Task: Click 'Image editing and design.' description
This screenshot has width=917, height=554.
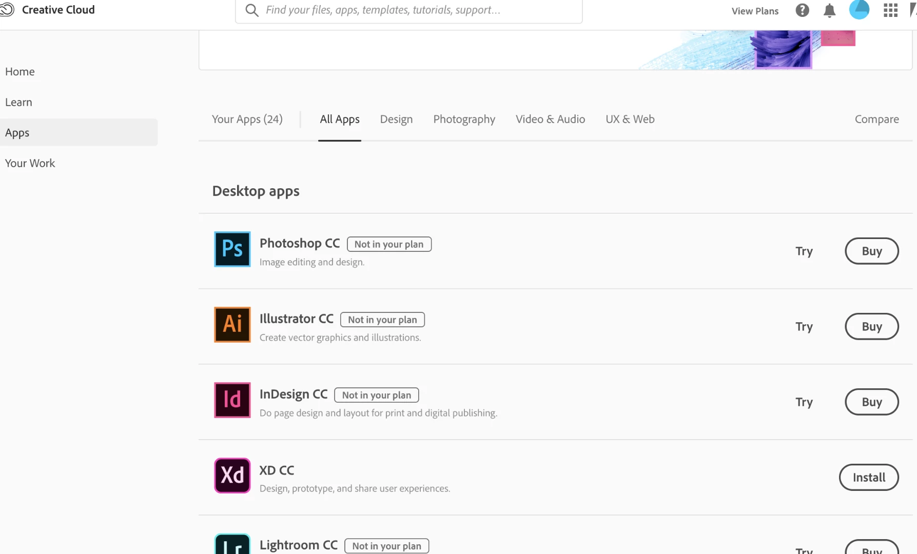Action: pyautogui.click(x=312, y=262)
